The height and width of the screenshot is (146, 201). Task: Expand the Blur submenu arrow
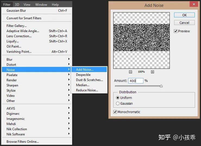coord(69,59)
